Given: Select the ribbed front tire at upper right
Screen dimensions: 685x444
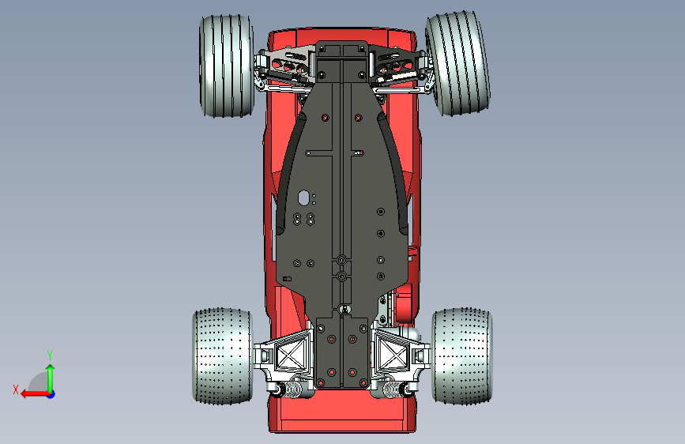Looking at the screenshot, I should click(x=457, y=63).
